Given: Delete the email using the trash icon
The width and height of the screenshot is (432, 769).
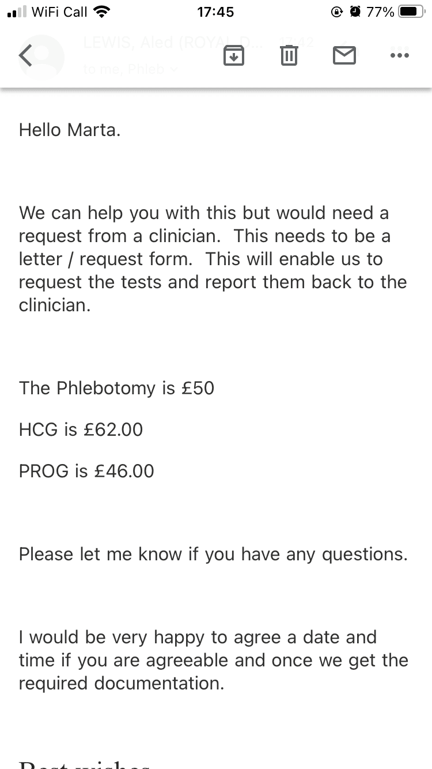Looking at the screenshot, I should tap(289, 55).
